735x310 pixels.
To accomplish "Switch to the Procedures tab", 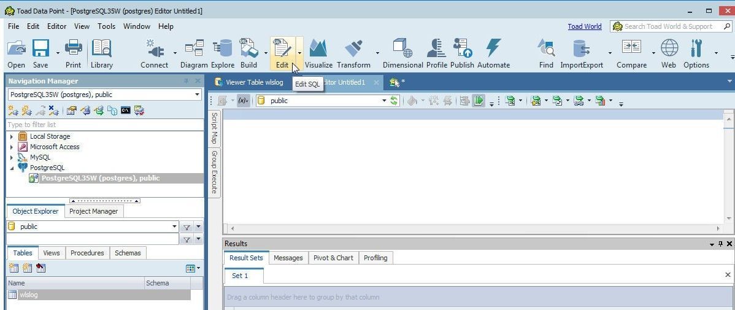I will (87, 253).
